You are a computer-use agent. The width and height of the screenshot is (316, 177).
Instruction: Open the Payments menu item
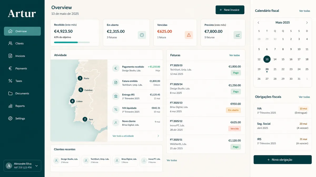22,68
